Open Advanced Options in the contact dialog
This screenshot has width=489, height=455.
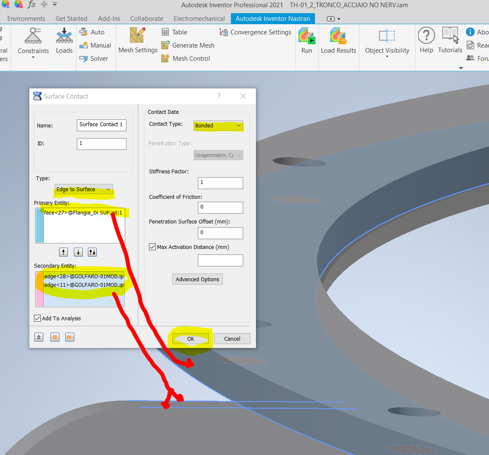(197, 279)
